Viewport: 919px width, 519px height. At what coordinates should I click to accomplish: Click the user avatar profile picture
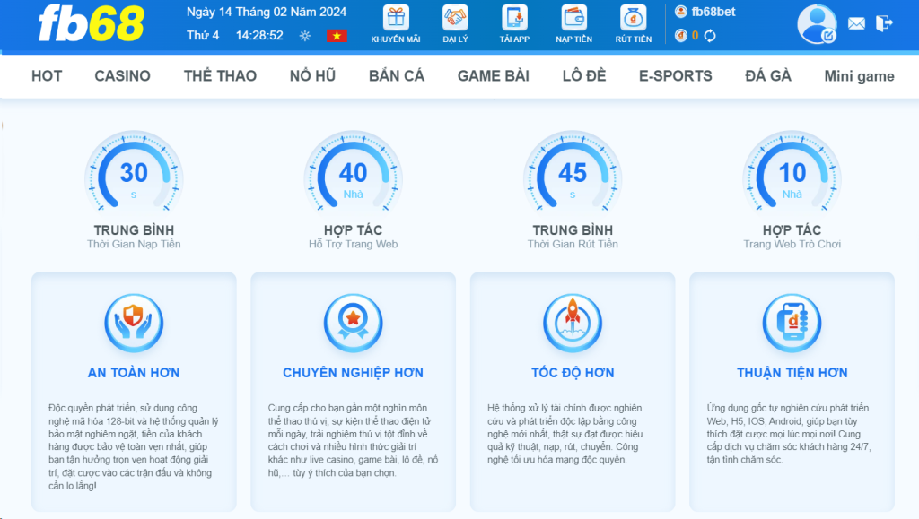pyautogui.click(x=816, y=24)
